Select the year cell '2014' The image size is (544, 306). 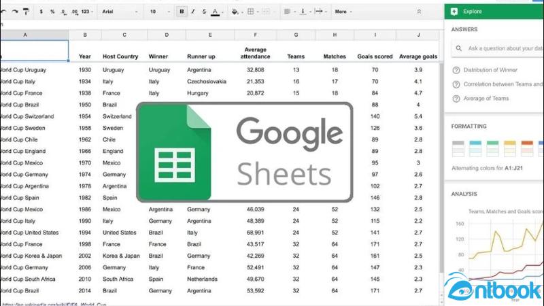84,291
